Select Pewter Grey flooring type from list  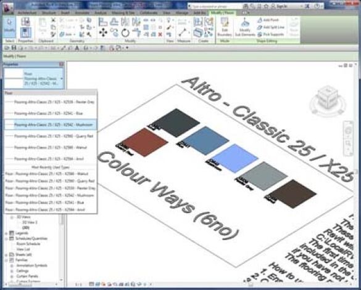tap(51, 102)
